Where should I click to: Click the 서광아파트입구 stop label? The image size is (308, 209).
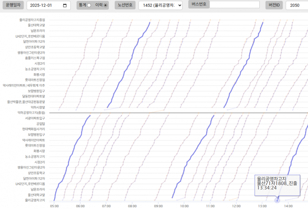point(35,118)
